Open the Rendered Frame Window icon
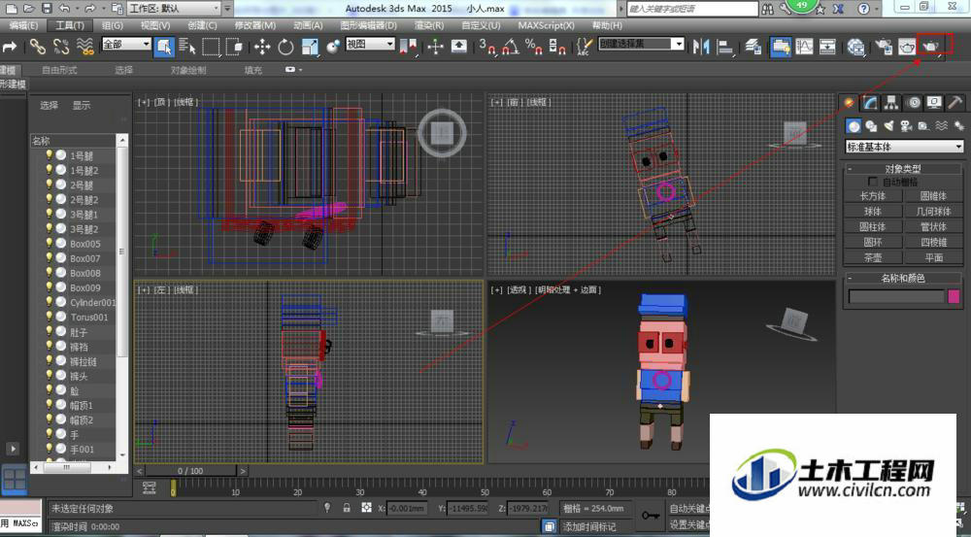 (907, 47)
